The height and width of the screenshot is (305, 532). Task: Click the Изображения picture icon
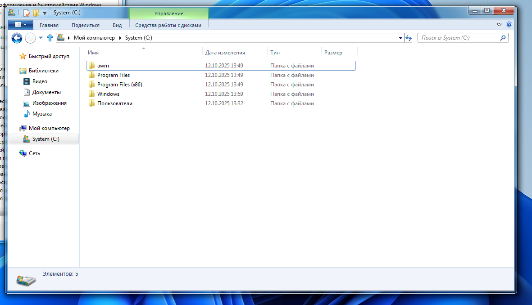[x=27, y=103]
